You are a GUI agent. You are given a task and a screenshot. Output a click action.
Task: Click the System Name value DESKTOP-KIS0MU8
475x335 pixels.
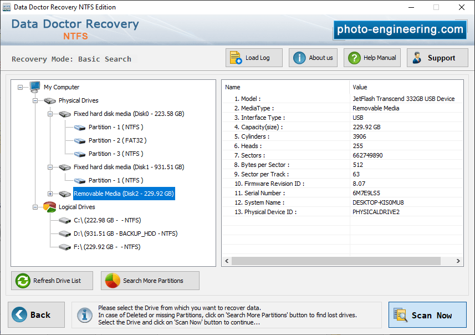[x=378, y=202]
